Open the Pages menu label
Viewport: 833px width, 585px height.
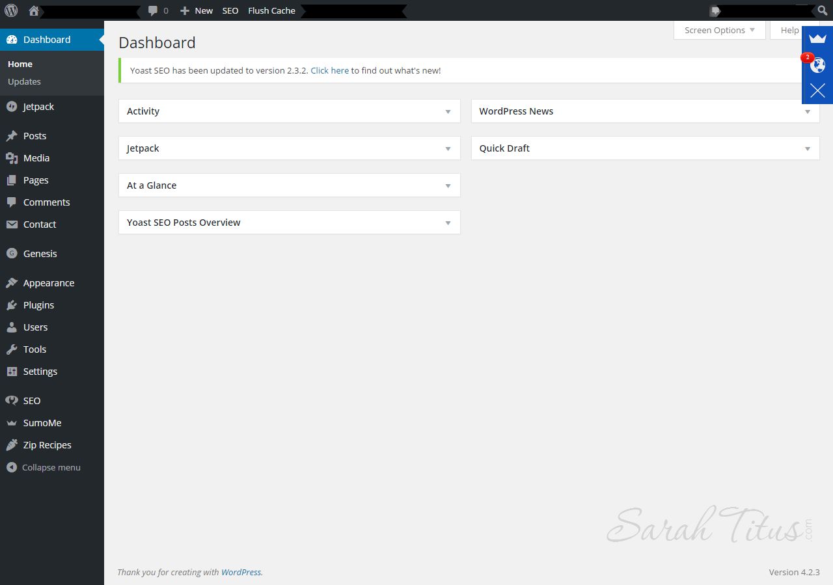pyautogui.click(x=36, y=180)
